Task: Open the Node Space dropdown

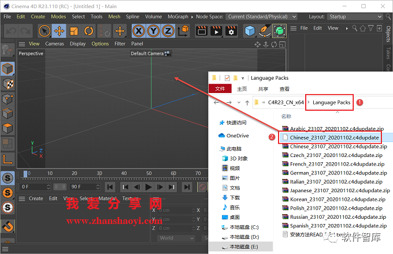Action: (261, 17)
